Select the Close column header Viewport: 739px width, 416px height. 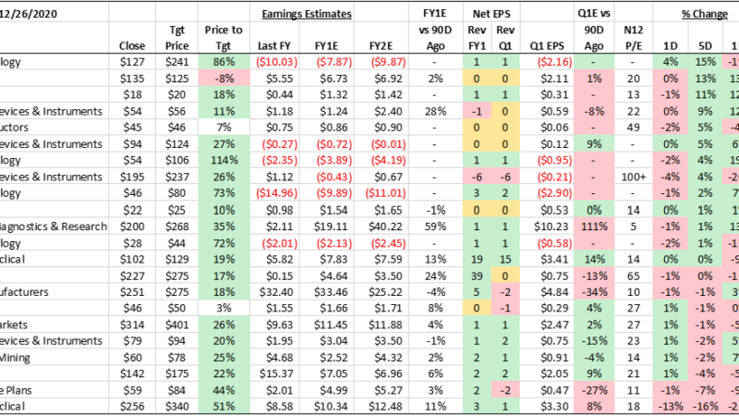133,45
